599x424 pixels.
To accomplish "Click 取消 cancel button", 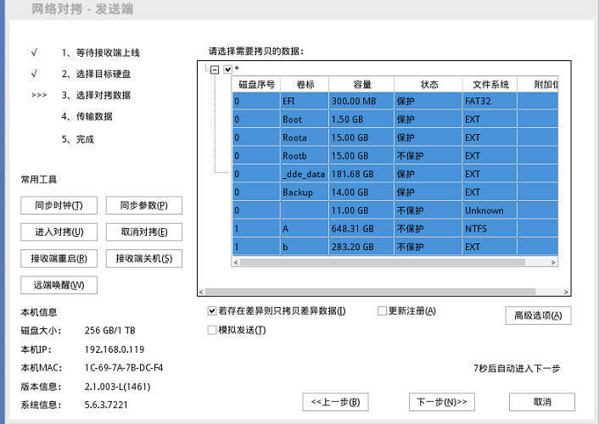I will tap(542, 402).
